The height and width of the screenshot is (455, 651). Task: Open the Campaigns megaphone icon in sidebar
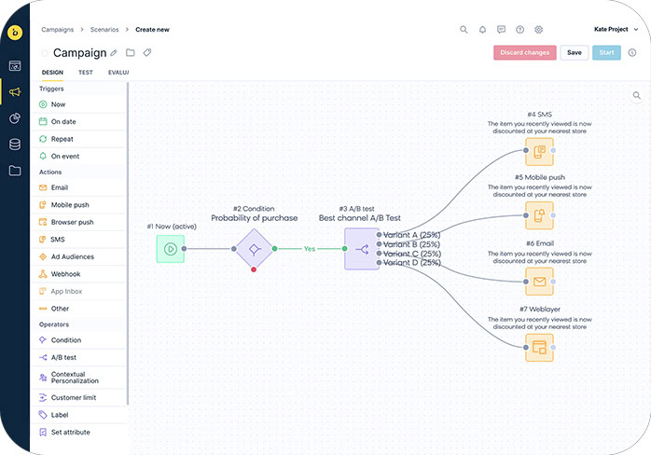coord(15,91)
